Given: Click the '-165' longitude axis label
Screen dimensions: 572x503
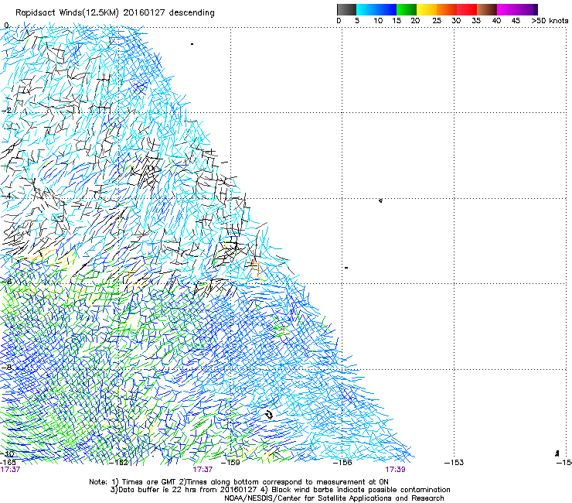Looking at the screenshot, I should tap(8, 463).
